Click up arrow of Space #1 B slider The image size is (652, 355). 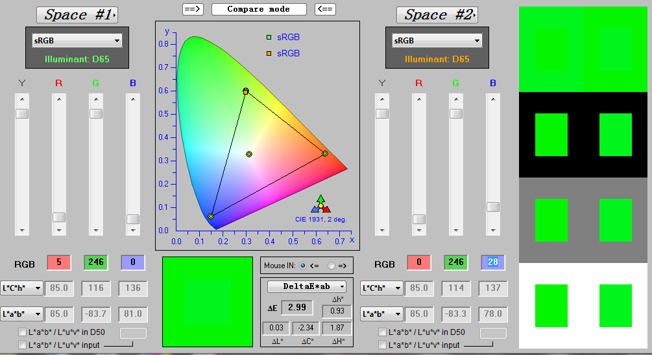pos(133,99)
